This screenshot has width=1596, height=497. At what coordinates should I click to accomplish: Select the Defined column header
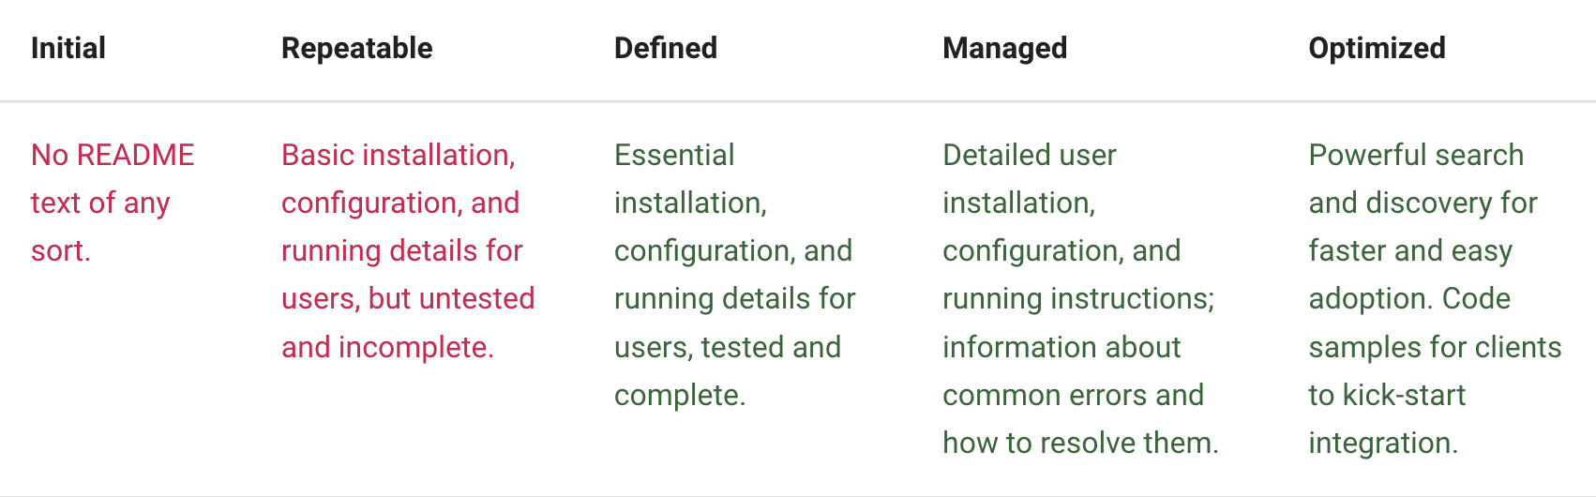665,48
